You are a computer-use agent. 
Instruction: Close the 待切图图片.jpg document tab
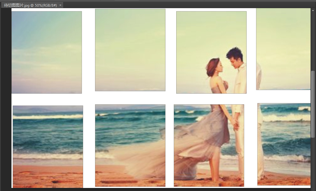click(60, 5)
